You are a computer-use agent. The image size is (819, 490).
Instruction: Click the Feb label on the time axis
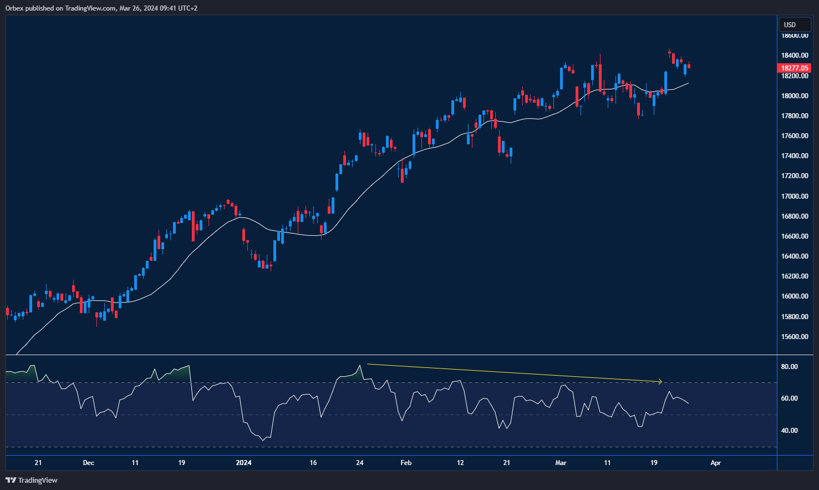406,463
